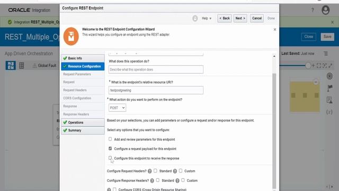The width and height of the screenshot is (339, 191).
Task: Uncheck Configure a request payload checkbox
Action: tap(110, 149)
